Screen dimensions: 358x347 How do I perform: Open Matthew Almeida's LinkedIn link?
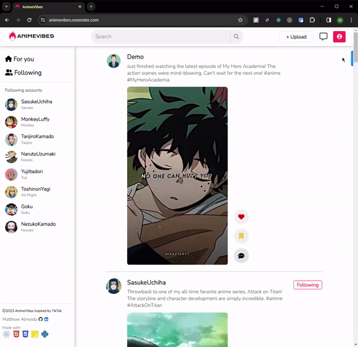click(x=47, y=320)
